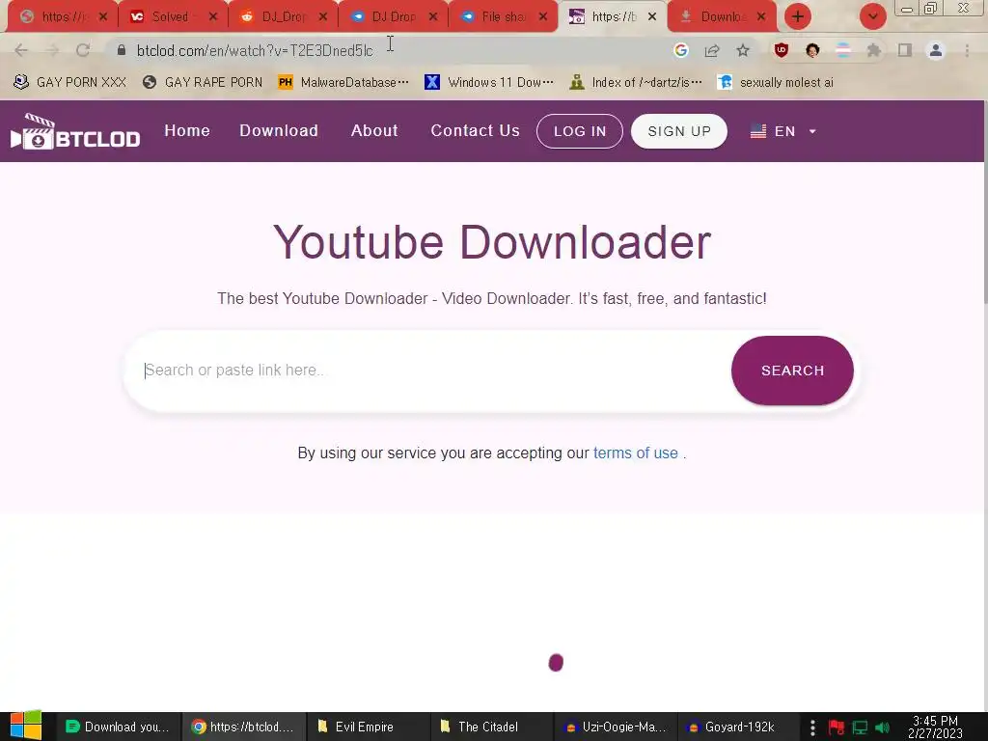988x741 pixels.
Task: Open the uBlock Origin extension icon
Action: tap(782, 50)
